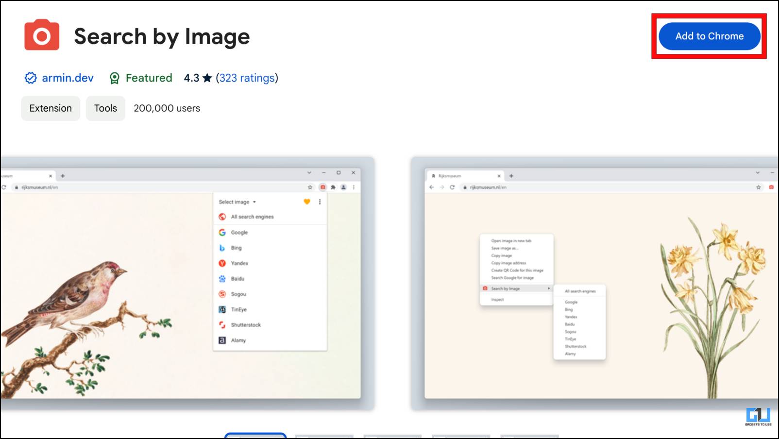Click Alamy icon in the bird preview popup
Screen dimensions: 779x439
pyautogui.click(x=222, y=340)
